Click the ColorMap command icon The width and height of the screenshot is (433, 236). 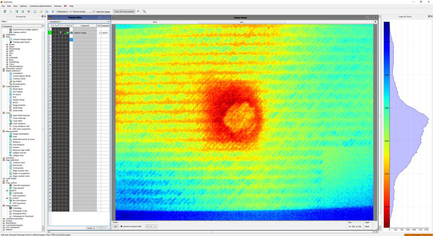[11, 207]
